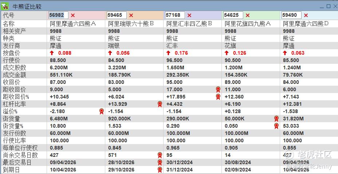Click red up arrow beside price 0.126
The image size is (338, 174).
click(x=227, y=53)
